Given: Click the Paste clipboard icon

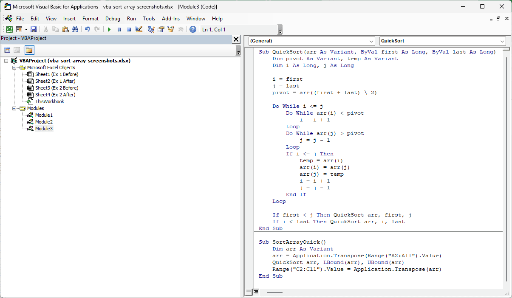Looking at the screenshot, I should pyautogui.click(x=65, y=29).
